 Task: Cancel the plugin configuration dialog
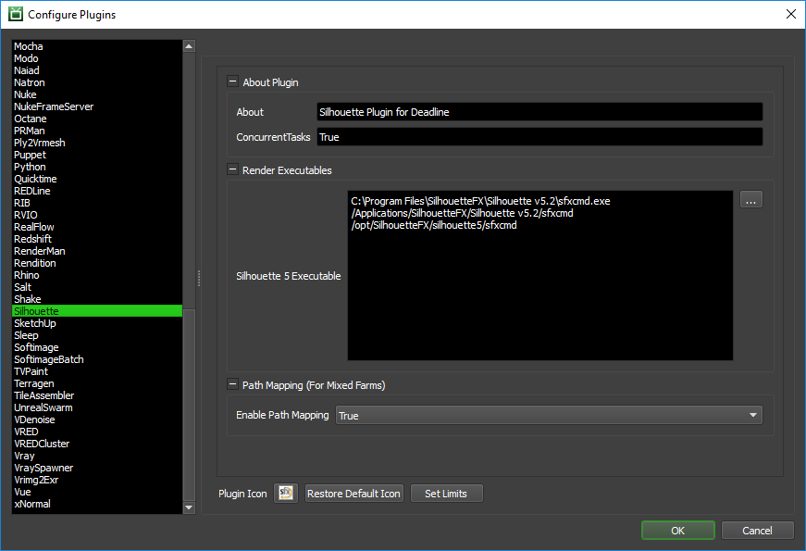pyautogui.click(x=757, y=531)
